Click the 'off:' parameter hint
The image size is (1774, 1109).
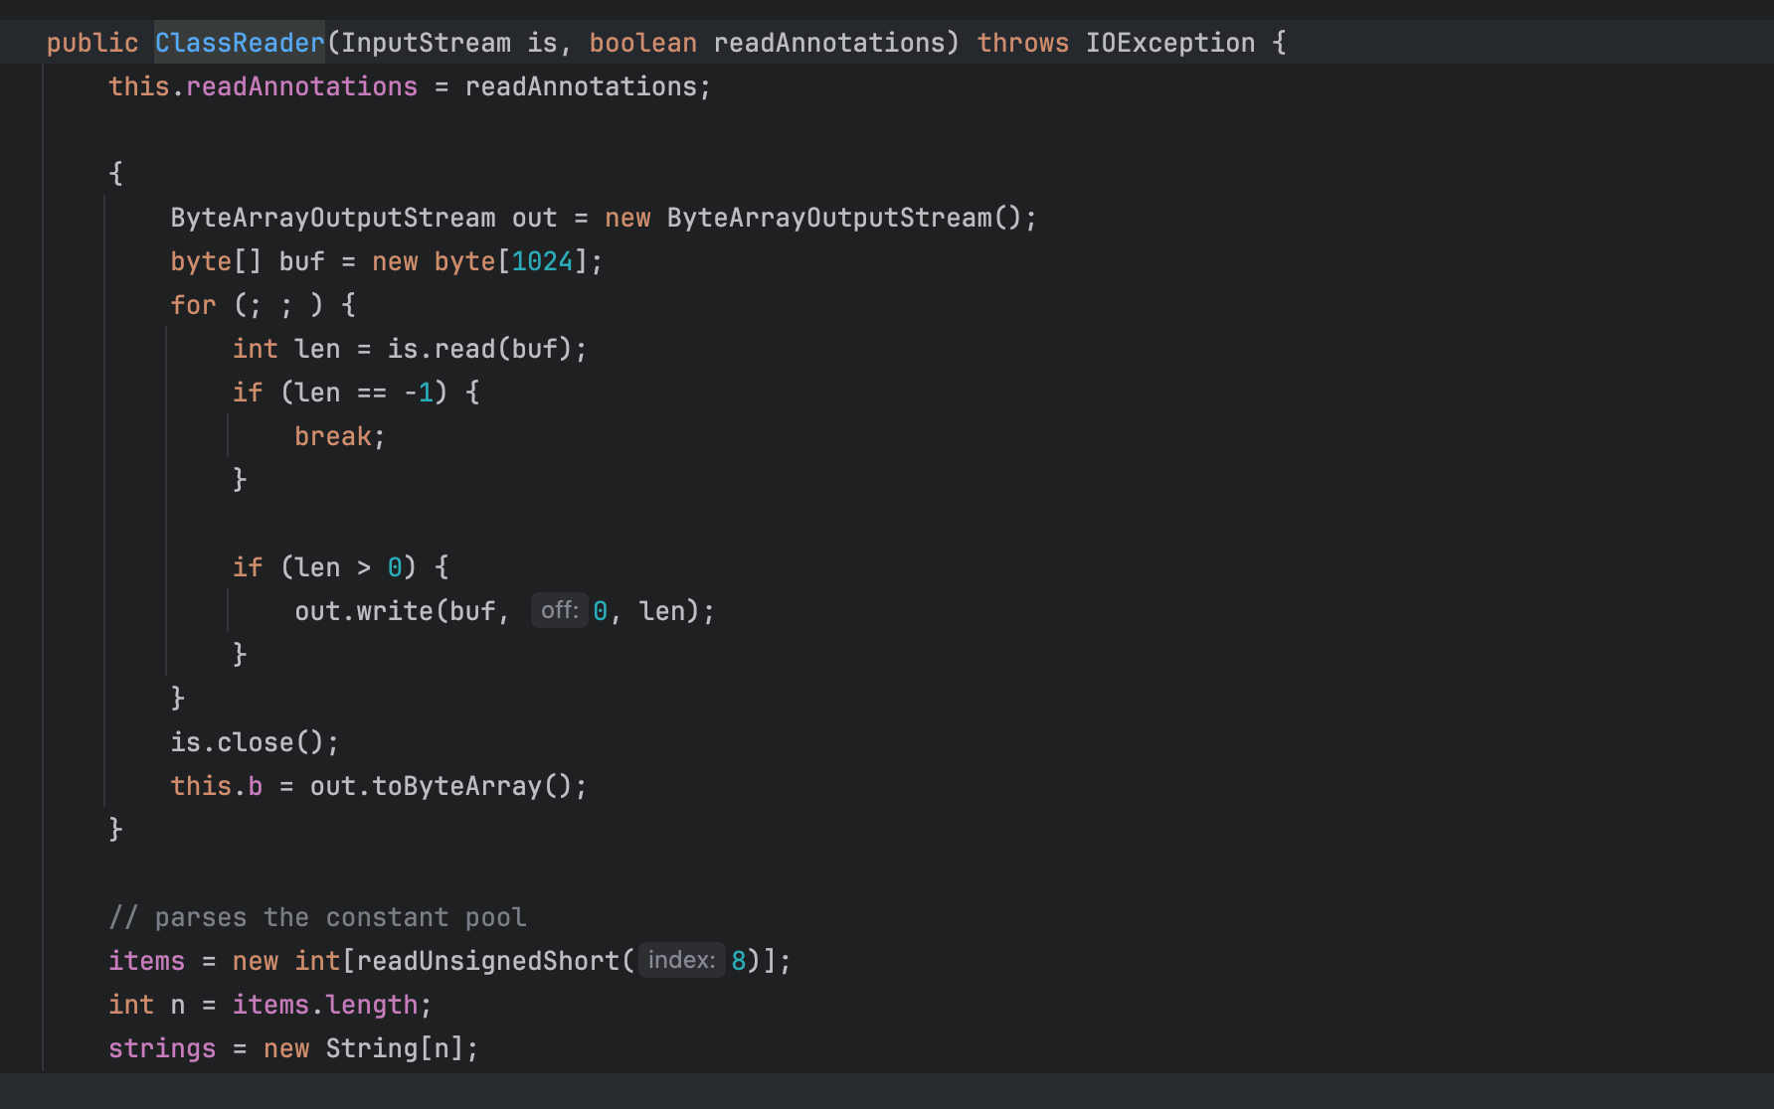559,610
